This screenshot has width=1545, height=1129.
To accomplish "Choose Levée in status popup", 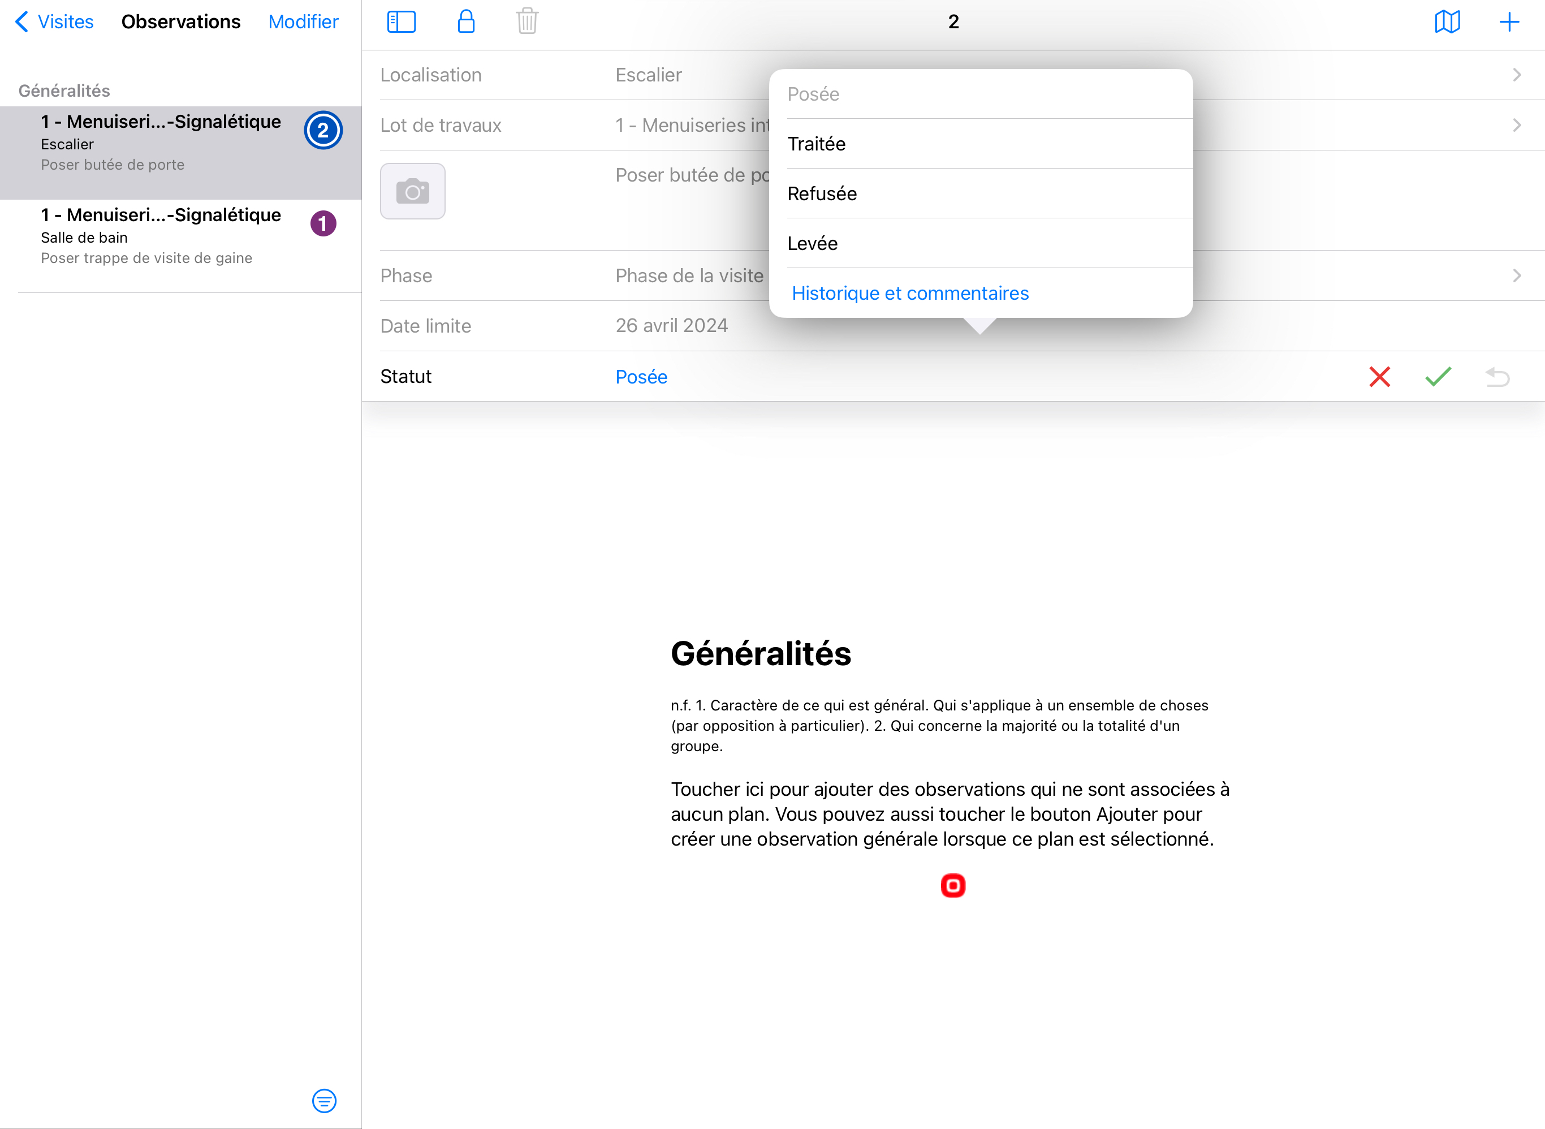I will pyautogui.click(x=813, y=243).
